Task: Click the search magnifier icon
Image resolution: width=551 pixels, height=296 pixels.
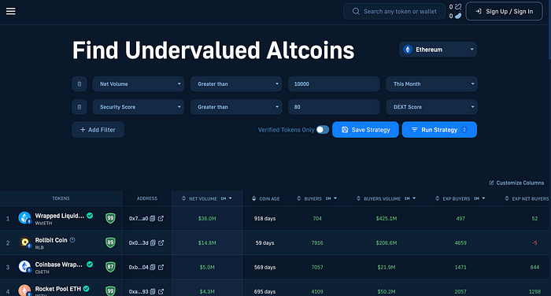Action: click(x=356, y=11)
